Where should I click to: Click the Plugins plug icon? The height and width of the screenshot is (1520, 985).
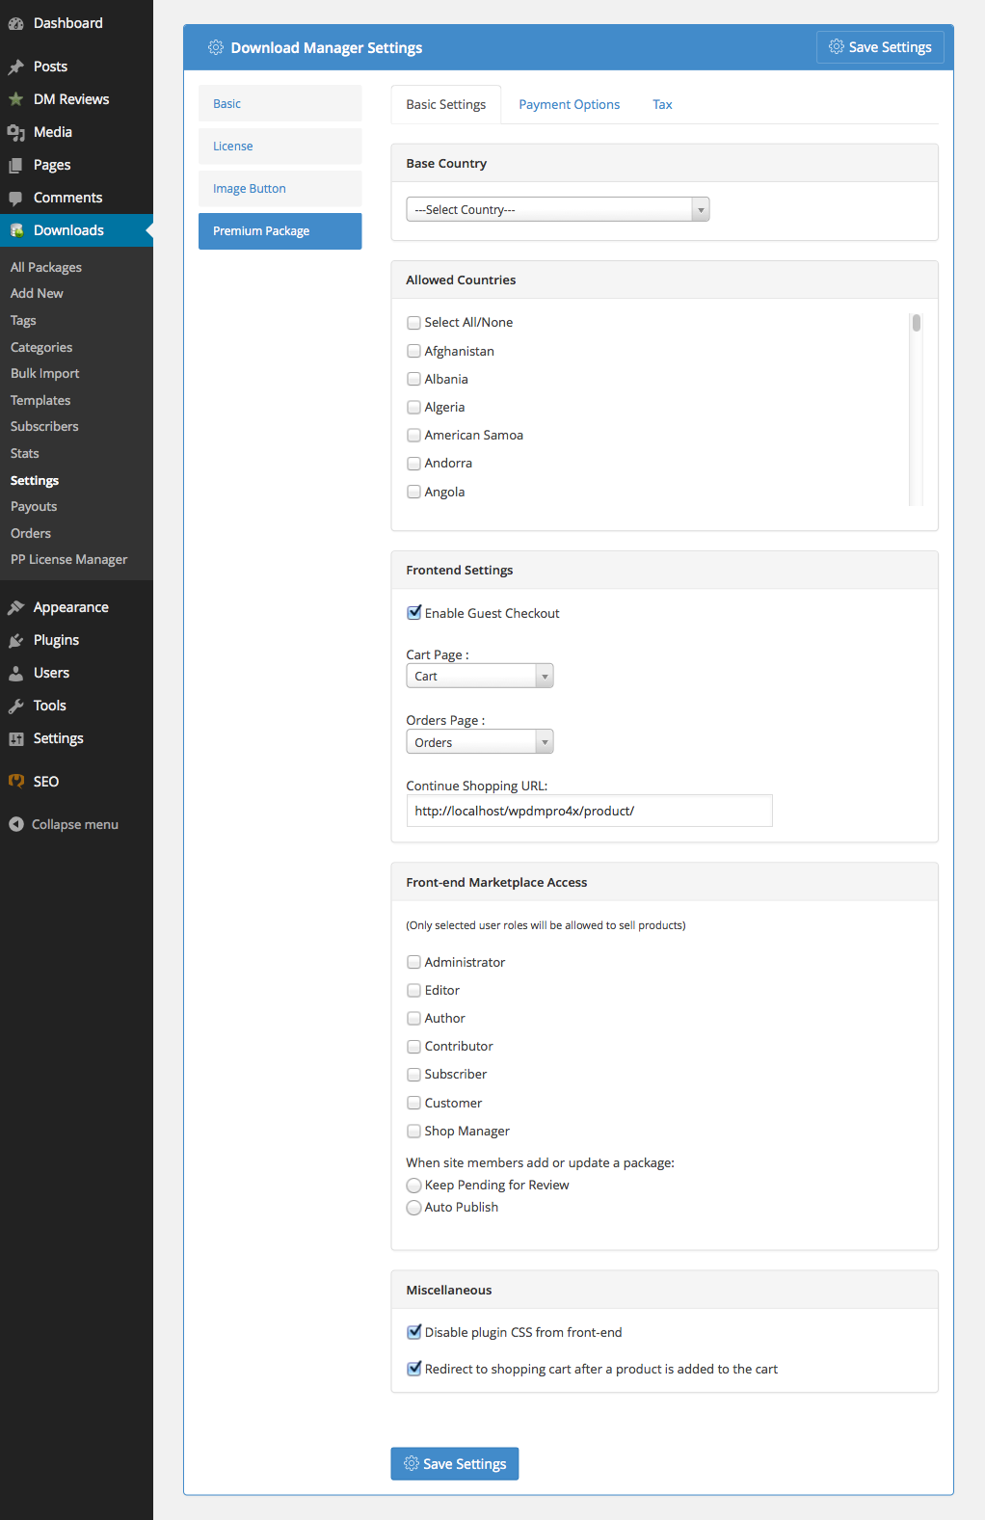point(15,640)
